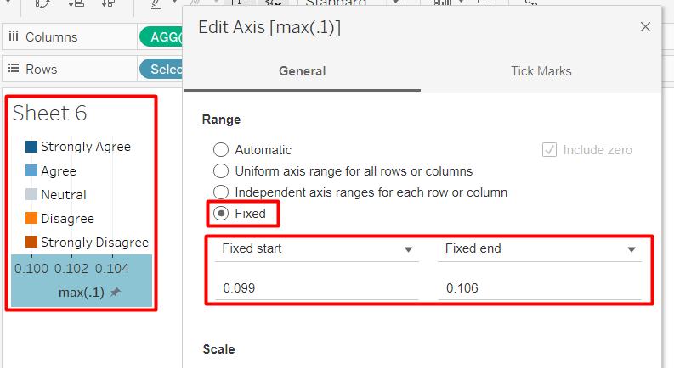Switch to the General tab

pos(303,71)
